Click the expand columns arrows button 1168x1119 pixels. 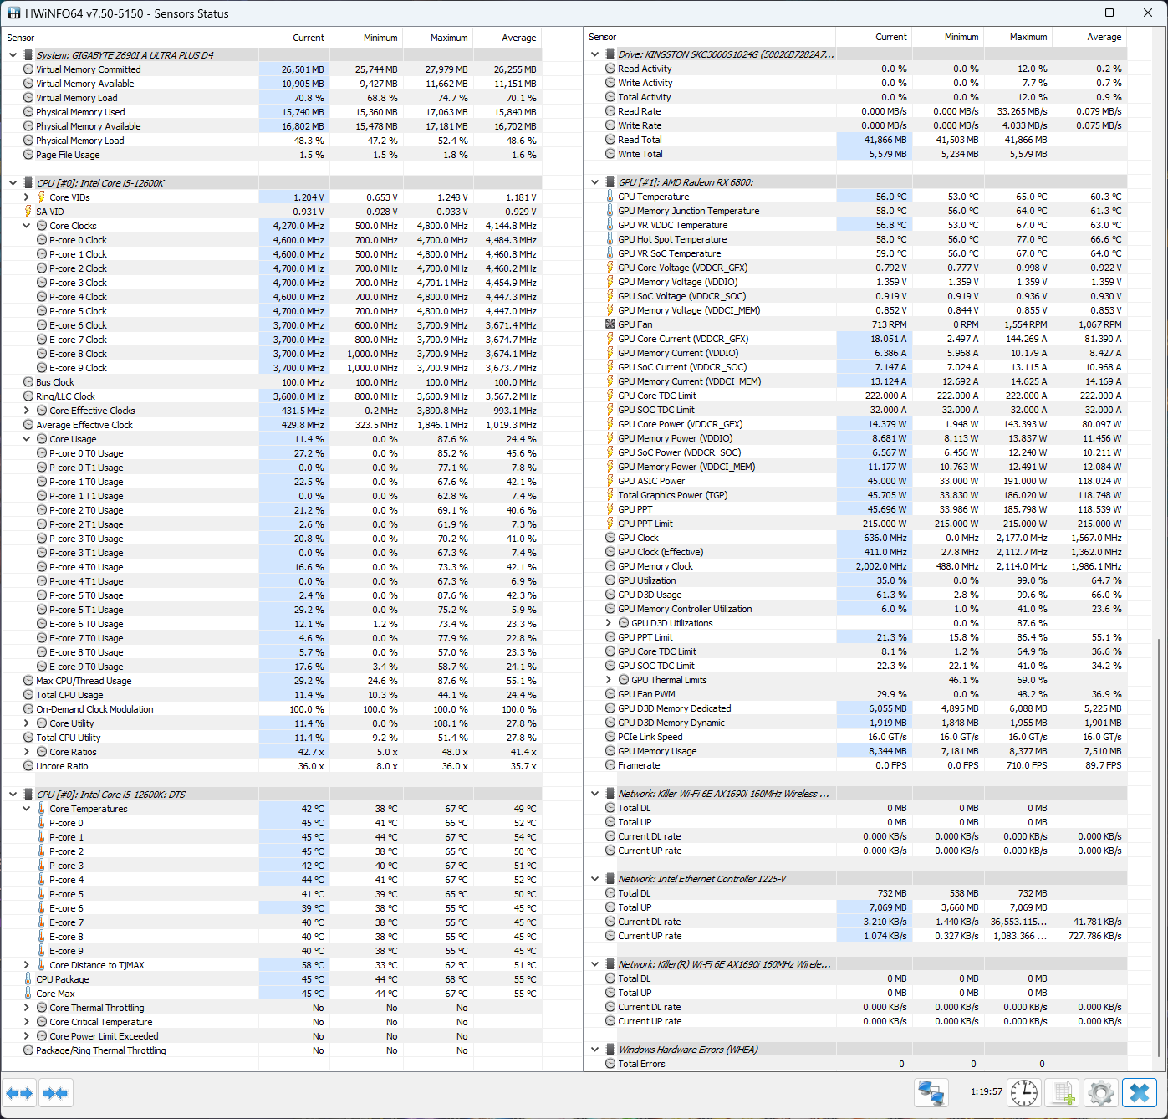pos(19,1093)
